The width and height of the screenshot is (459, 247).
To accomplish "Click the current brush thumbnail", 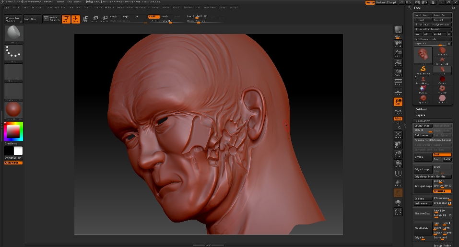I will pyautogui.click(x=13, y=34).
